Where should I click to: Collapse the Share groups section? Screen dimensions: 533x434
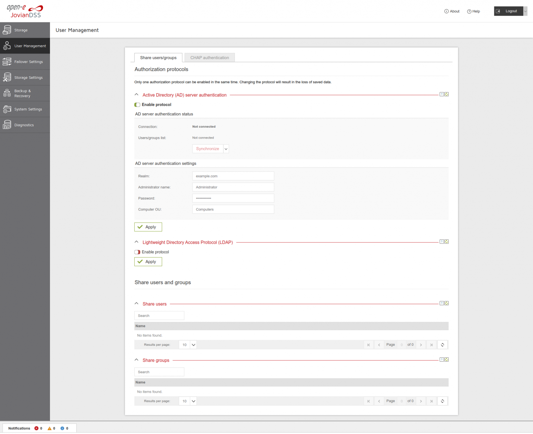(x=136, y=360)
